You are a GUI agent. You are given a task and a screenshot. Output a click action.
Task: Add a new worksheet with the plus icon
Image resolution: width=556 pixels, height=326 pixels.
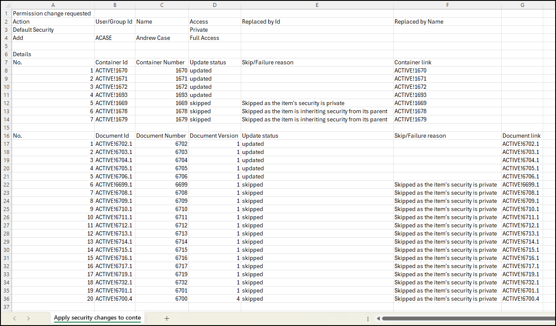click(x=167, y=318)
